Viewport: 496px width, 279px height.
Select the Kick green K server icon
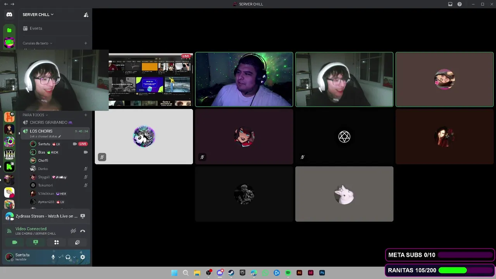pos(9,167)
